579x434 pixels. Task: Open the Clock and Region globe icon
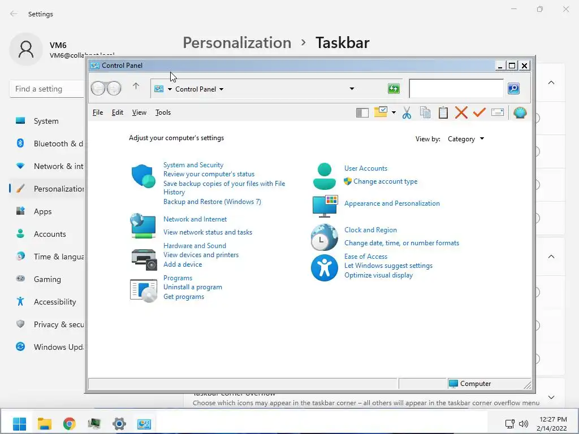coord(324,237)
